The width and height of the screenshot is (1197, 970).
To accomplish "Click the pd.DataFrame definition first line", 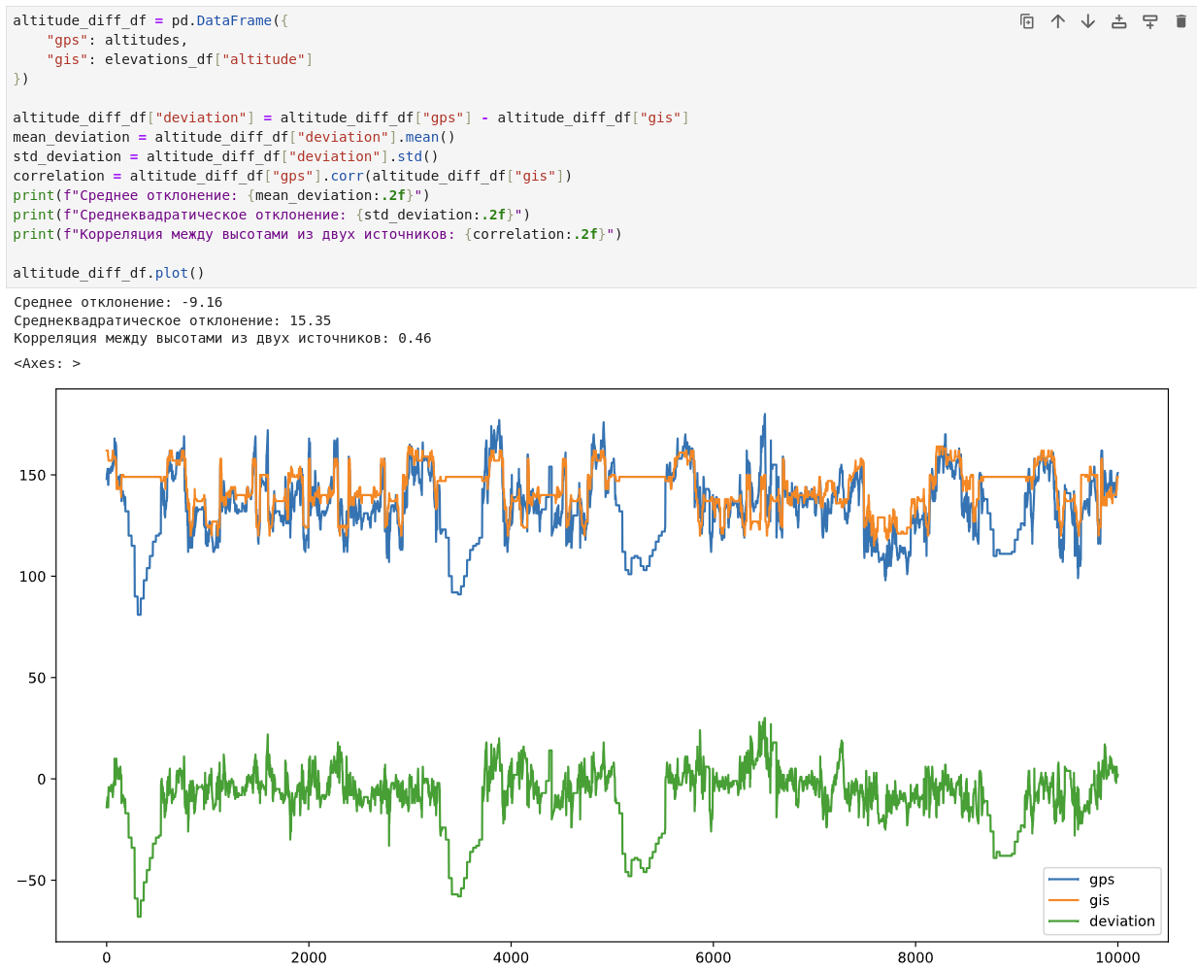I will tap(150, 20).
